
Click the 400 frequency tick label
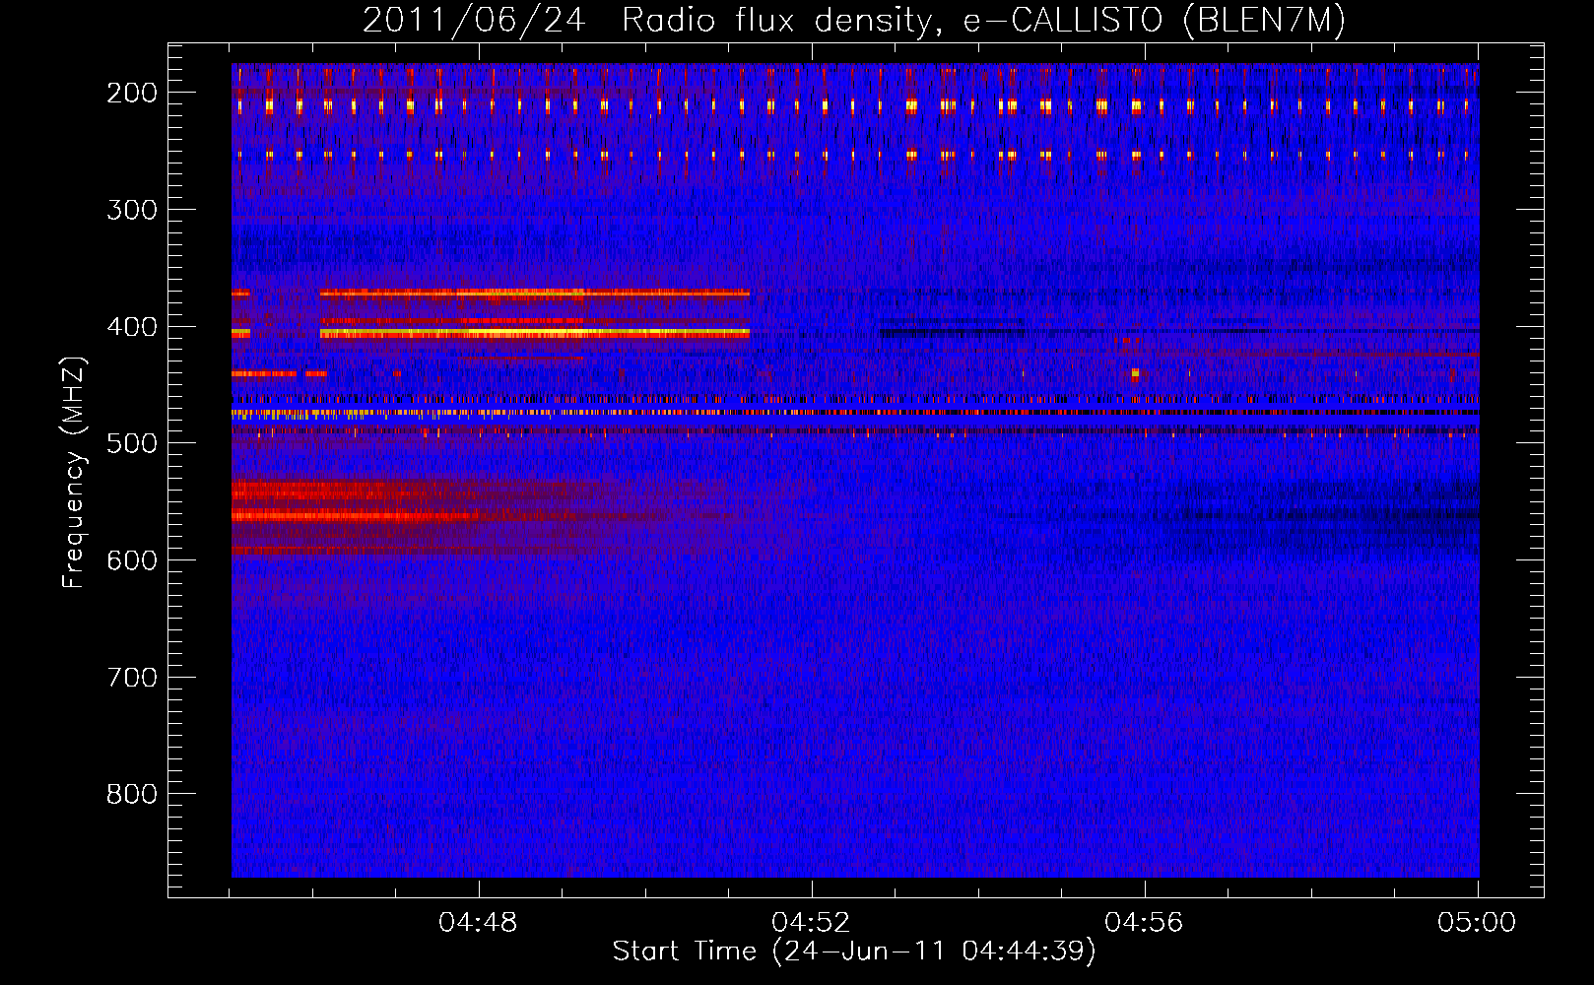pos(131,327)
